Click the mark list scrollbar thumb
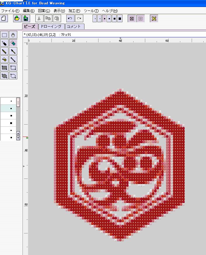 pos(18,102)
